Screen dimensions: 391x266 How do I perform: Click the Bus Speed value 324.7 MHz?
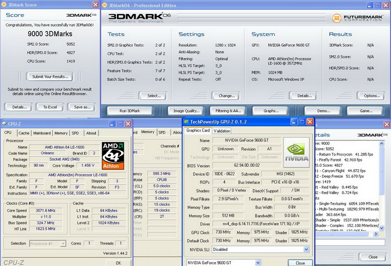(x=45, y=223)
